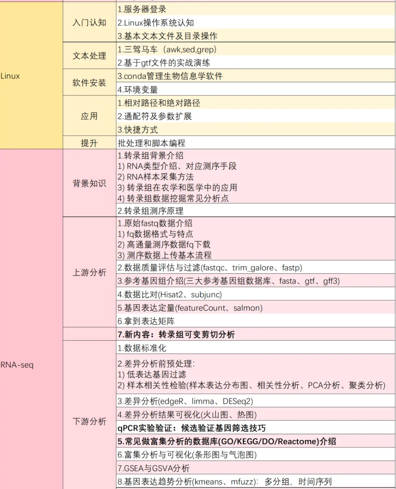This screenshot has width=396, height=489.
Task: Click the 入门认知 section header
Action: pyautogui.click(x=89, y=23)
